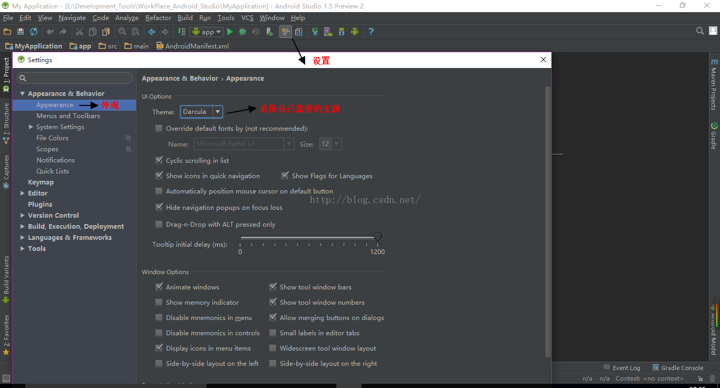Image resolution: width=720 pixels, height=388 pixels.
Task: Toggle Small labels in editor tabs
Action: pos(273,333)
